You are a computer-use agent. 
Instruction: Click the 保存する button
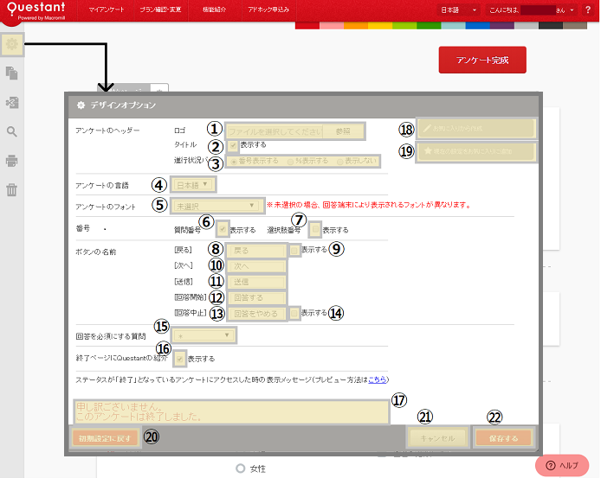tap(502, 438)
